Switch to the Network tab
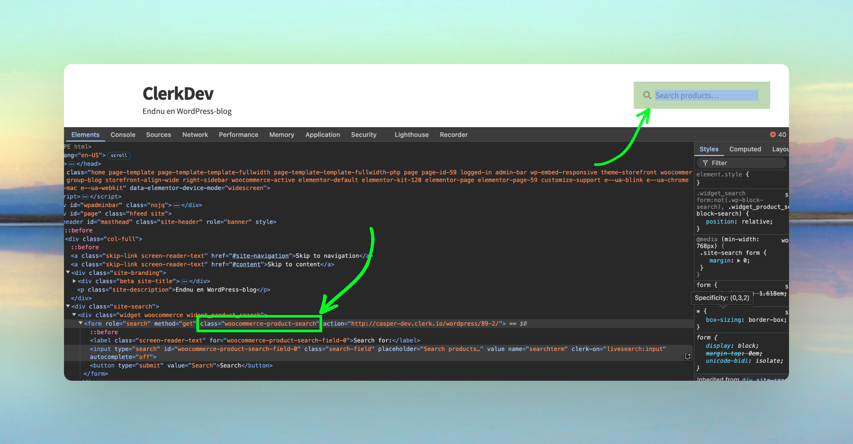Viewport: 853px width, 444px height. pos(195,135)
